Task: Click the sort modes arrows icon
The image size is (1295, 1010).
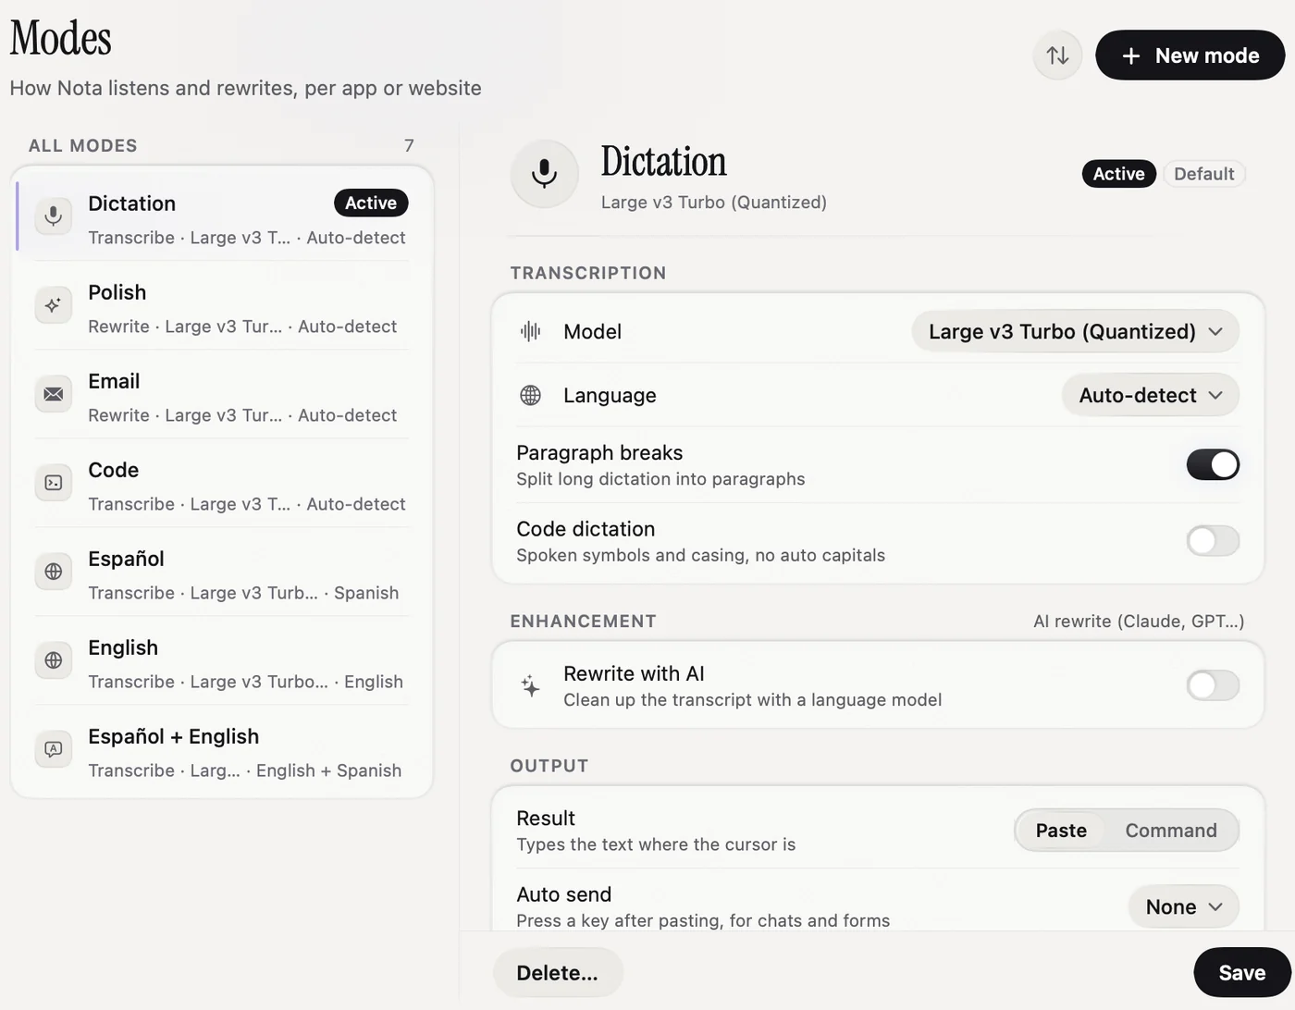Action: pyautogui.click(x=1057, y=55)
